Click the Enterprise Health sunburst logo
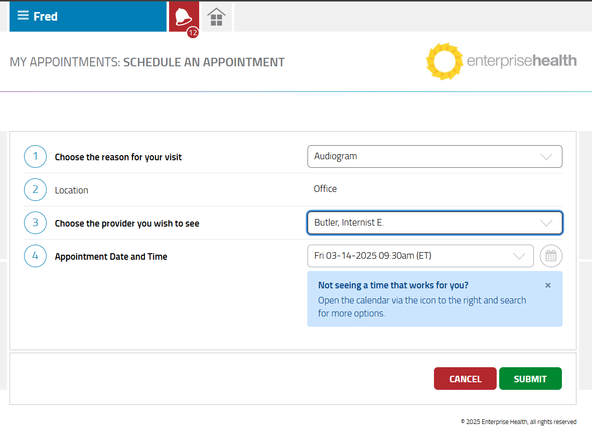The image size is (592, 429). point(444,61)
